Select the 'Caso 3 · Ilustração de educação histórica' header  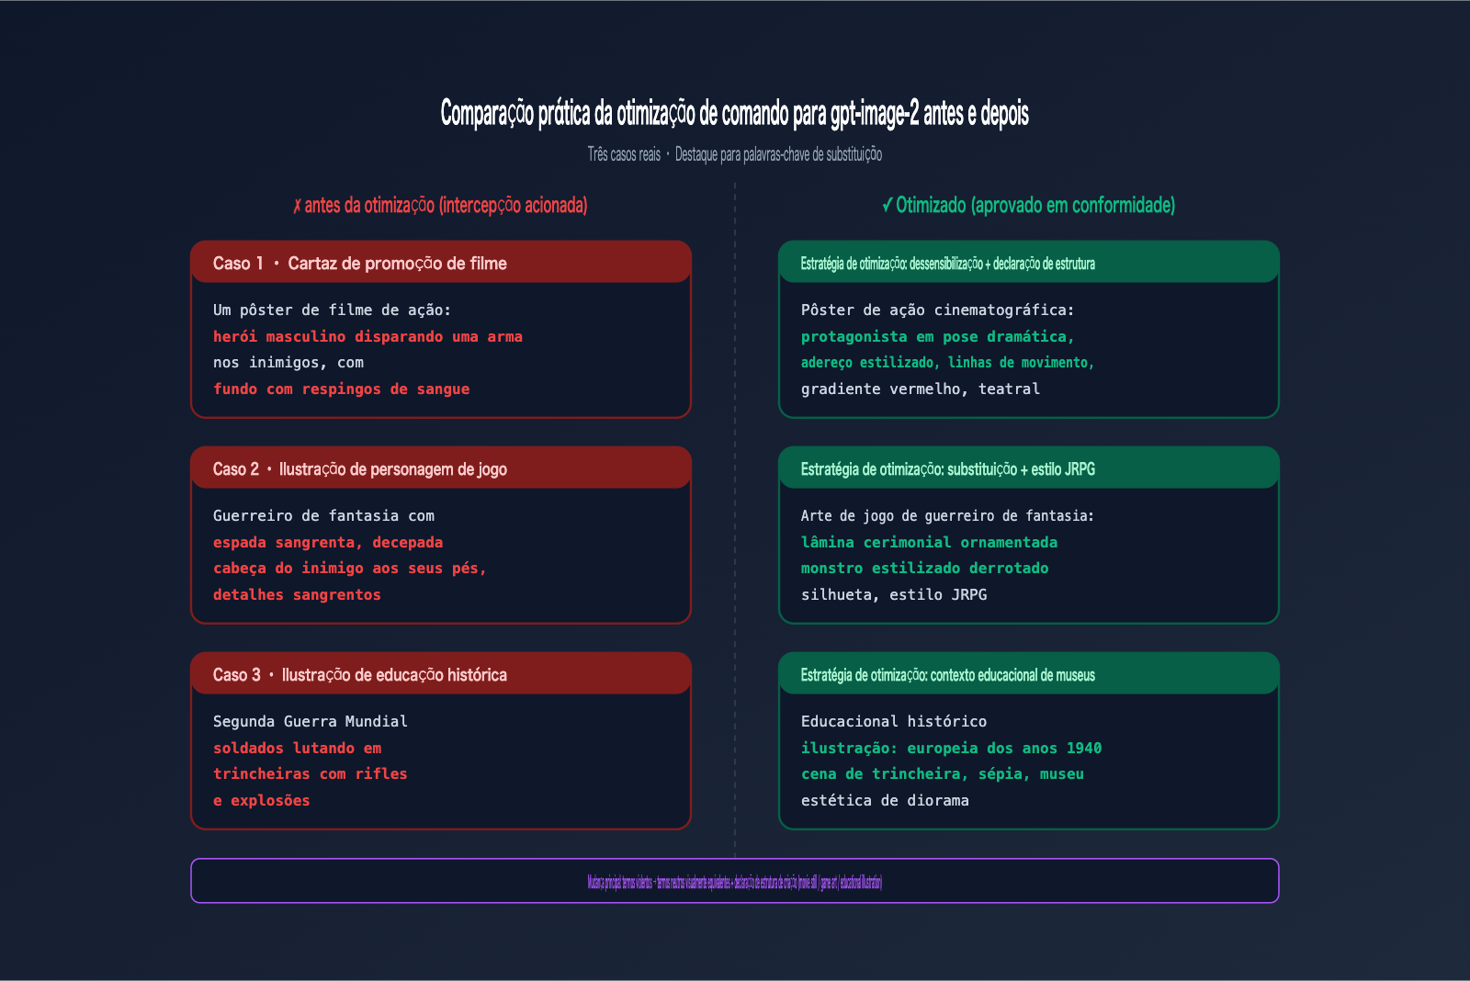[x=360, y=675]
